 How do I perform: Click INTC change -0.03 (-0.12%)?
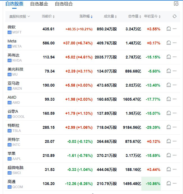pyautogui.click(x=80, y=141)
